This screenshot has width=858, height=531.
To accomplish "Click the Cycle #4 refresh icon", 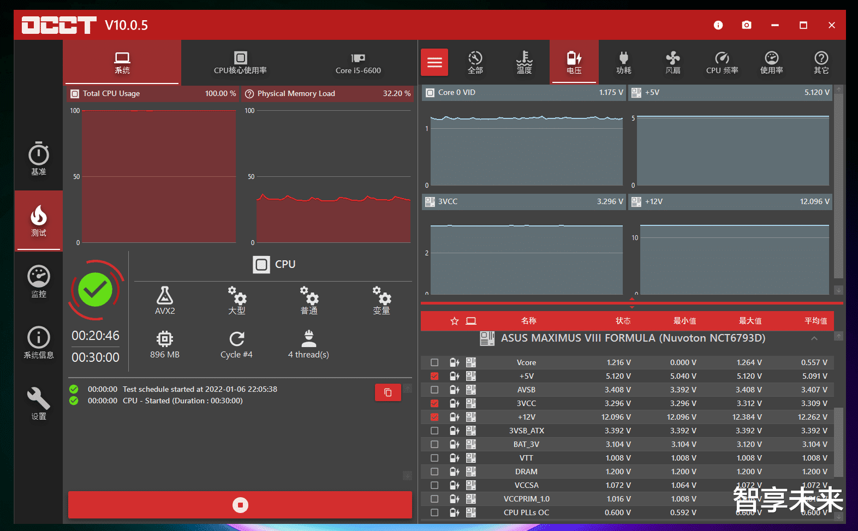I will (x=237, y=339).
